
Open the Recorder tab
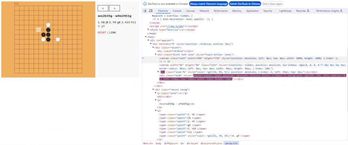302,11
